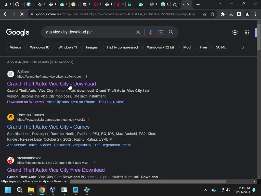Toggle the Chrome side panel
This screenshot has height=196, width=261.
(239, 14)
